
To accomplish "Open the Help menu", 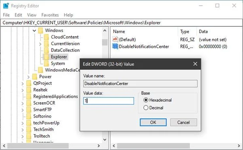I will point(68,15).
